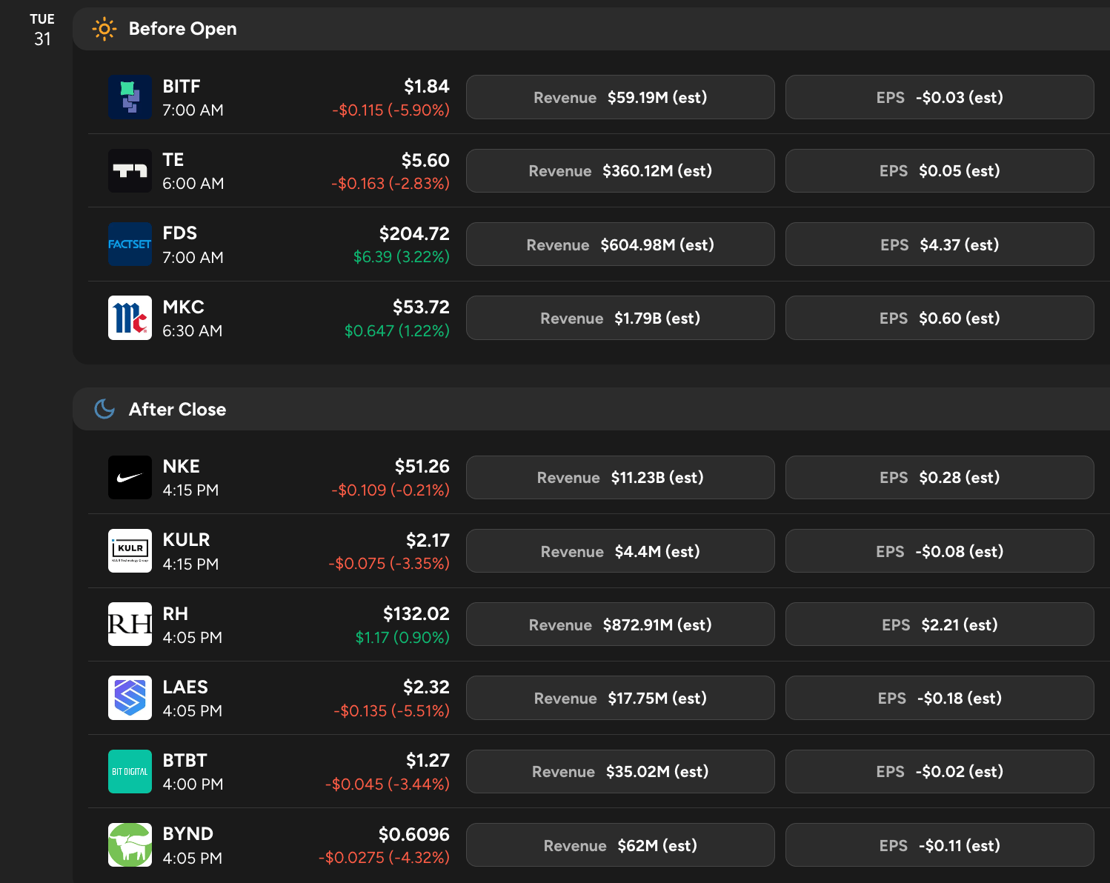This screenshot has height=883, width=1110.
Task: Select the FDS ticker symbol
Action: click(x=180, y=233)
